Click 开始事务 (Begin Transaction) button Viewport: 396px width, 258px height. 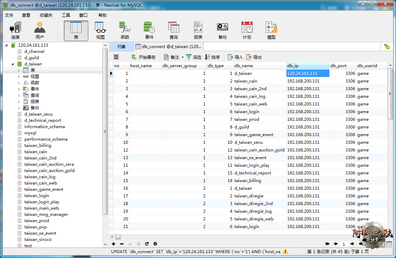click(x=143, y=57)
